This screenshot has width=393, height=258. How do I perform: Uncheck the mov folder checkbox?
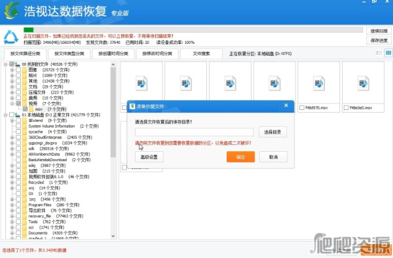[25, 109]
